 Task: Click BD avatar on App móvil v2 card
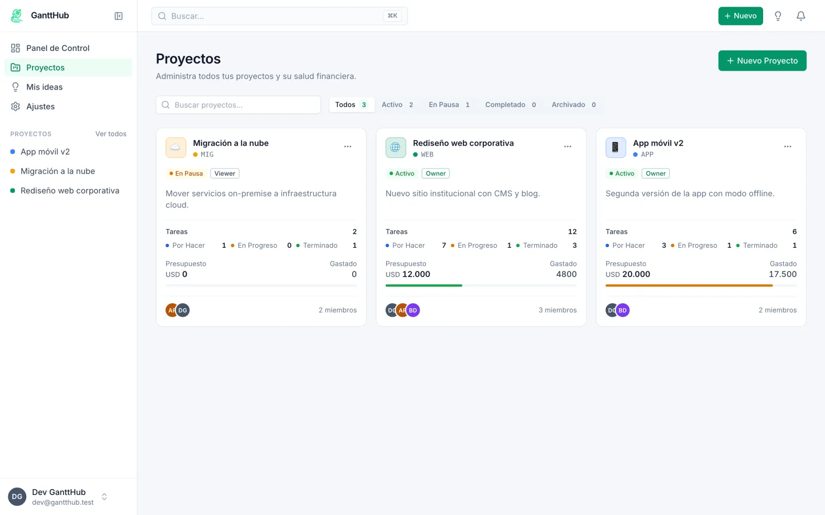coord(623,310)
